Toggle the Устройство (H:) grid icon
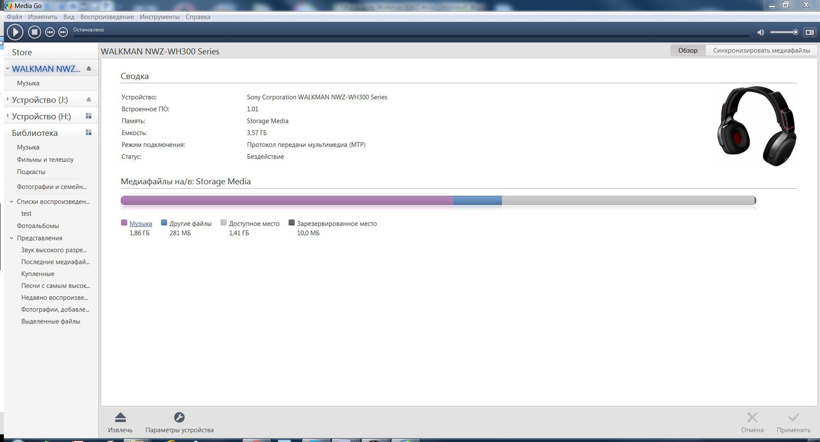This screenshot has height=442, width=820. click(89, 116)
